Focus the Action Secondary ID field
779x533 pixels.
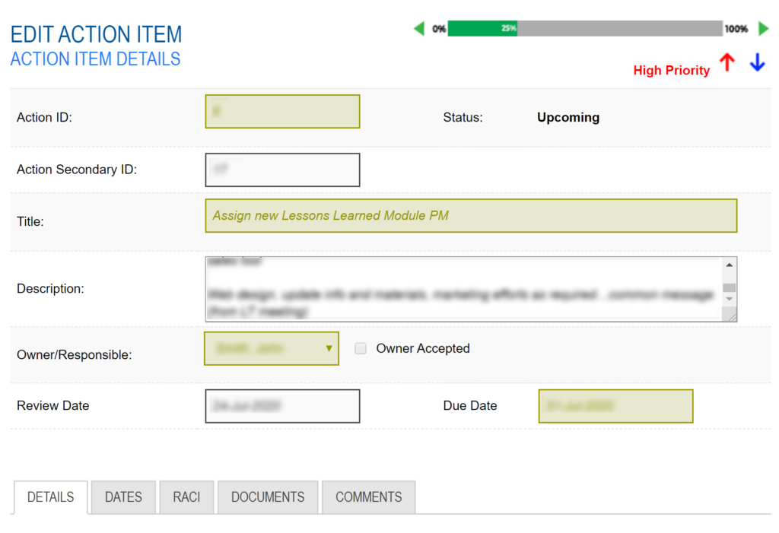tap(282, 170)
